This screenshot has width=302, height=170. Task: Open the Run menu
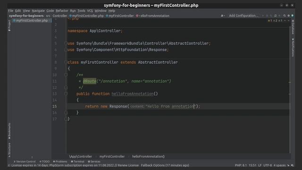[x=73, y=11]
